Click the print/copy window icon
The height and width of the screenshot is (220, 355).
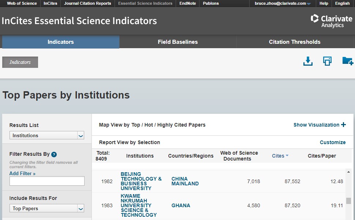327,61
